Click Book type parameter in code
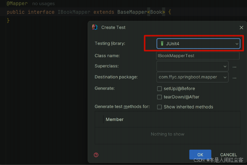This screenshot has height=165, width=247. pyautogui.click(x=156, y=12)
